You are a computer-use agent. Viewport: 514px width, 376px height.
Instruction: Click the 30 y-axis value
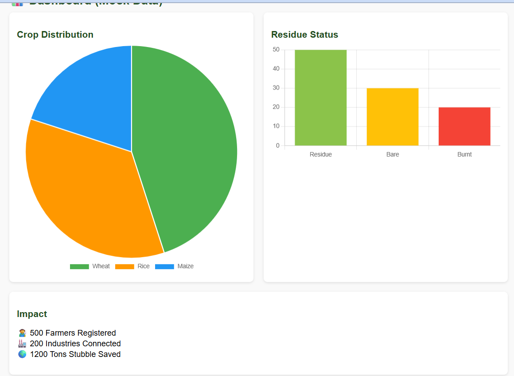276,88
